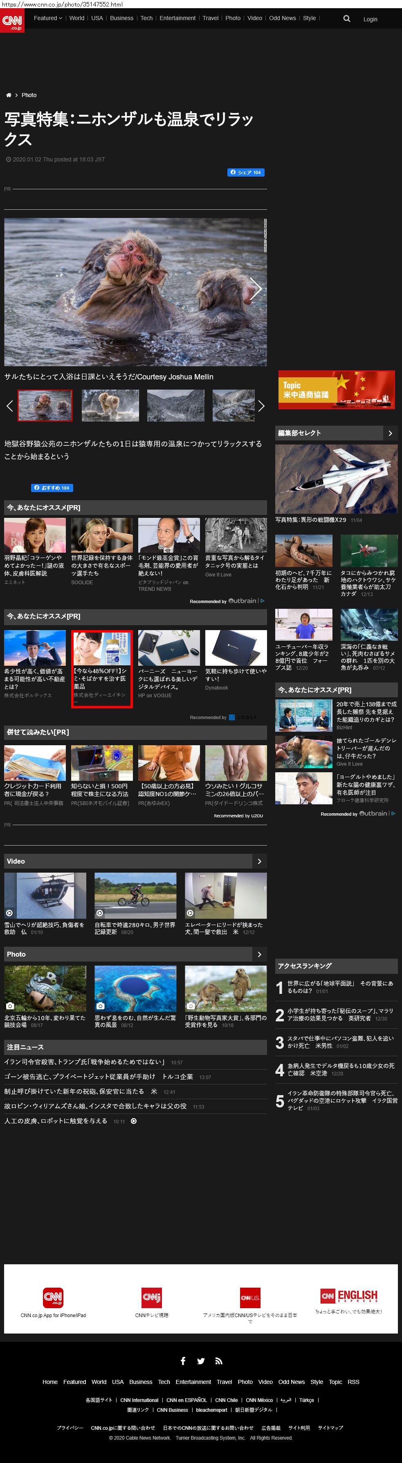This screenshot has width=402, height=1463.
Task: Open the Twitter icon in footer
Action: pyautogui.click(x=201, y=1361)
